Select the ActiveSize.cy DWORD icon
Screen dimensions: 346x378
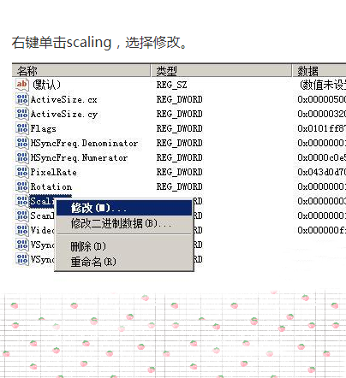pos(22,114)
